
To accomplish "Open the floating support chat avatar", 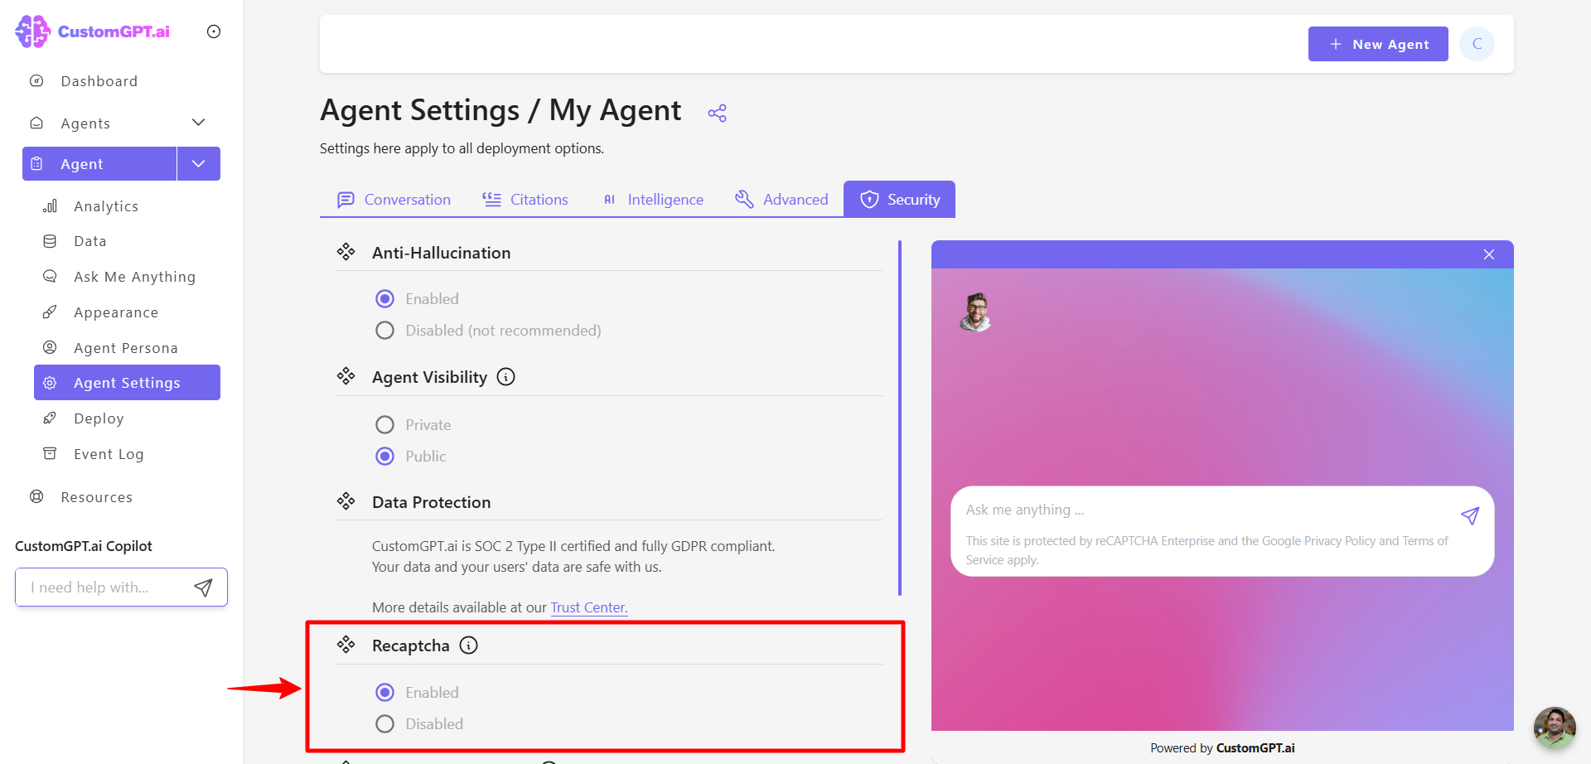I will tap(1555, 728).
